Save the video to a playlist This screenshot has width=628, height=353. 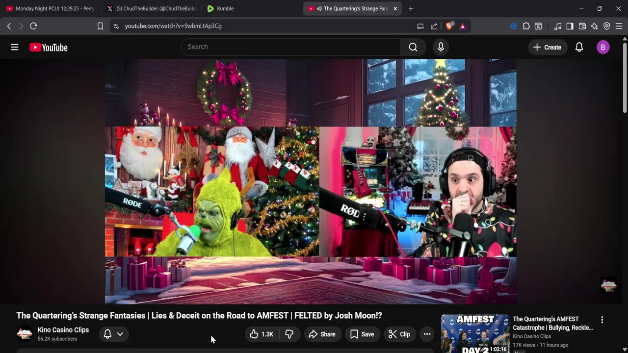(362, 334)
